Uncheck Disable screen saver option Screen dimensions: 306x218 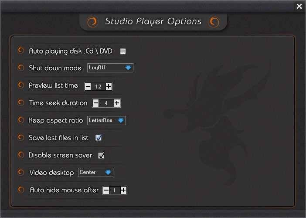(101, 155)
